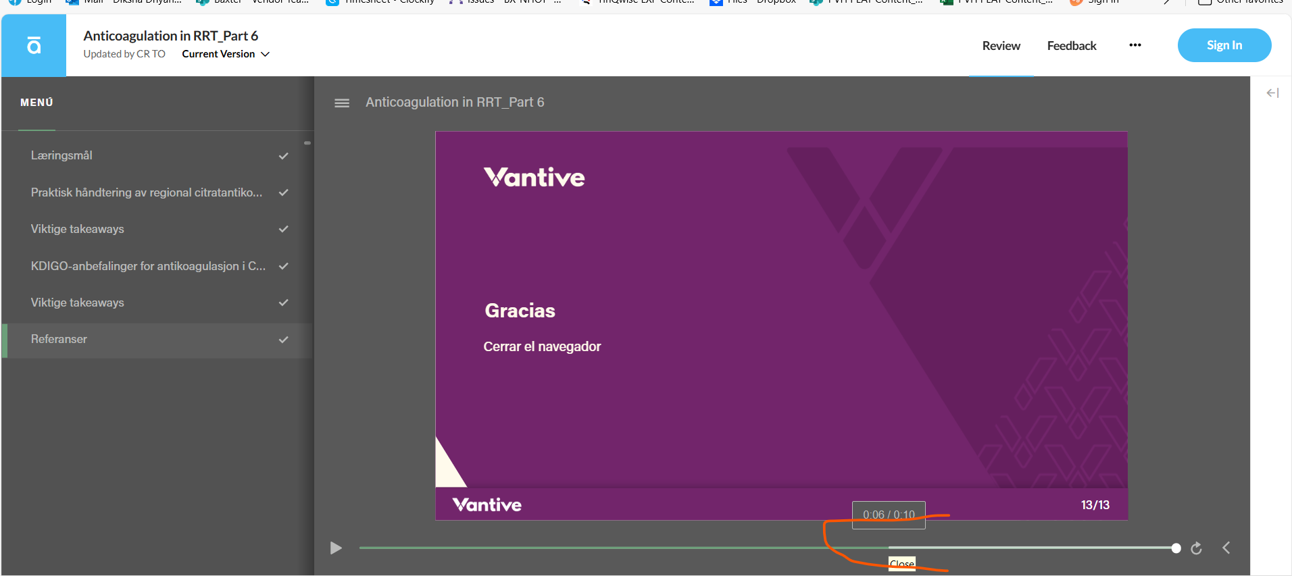The image size is (1292, 576).
Task: Click the checkmark beside Referanser
Action: [284, 340]
